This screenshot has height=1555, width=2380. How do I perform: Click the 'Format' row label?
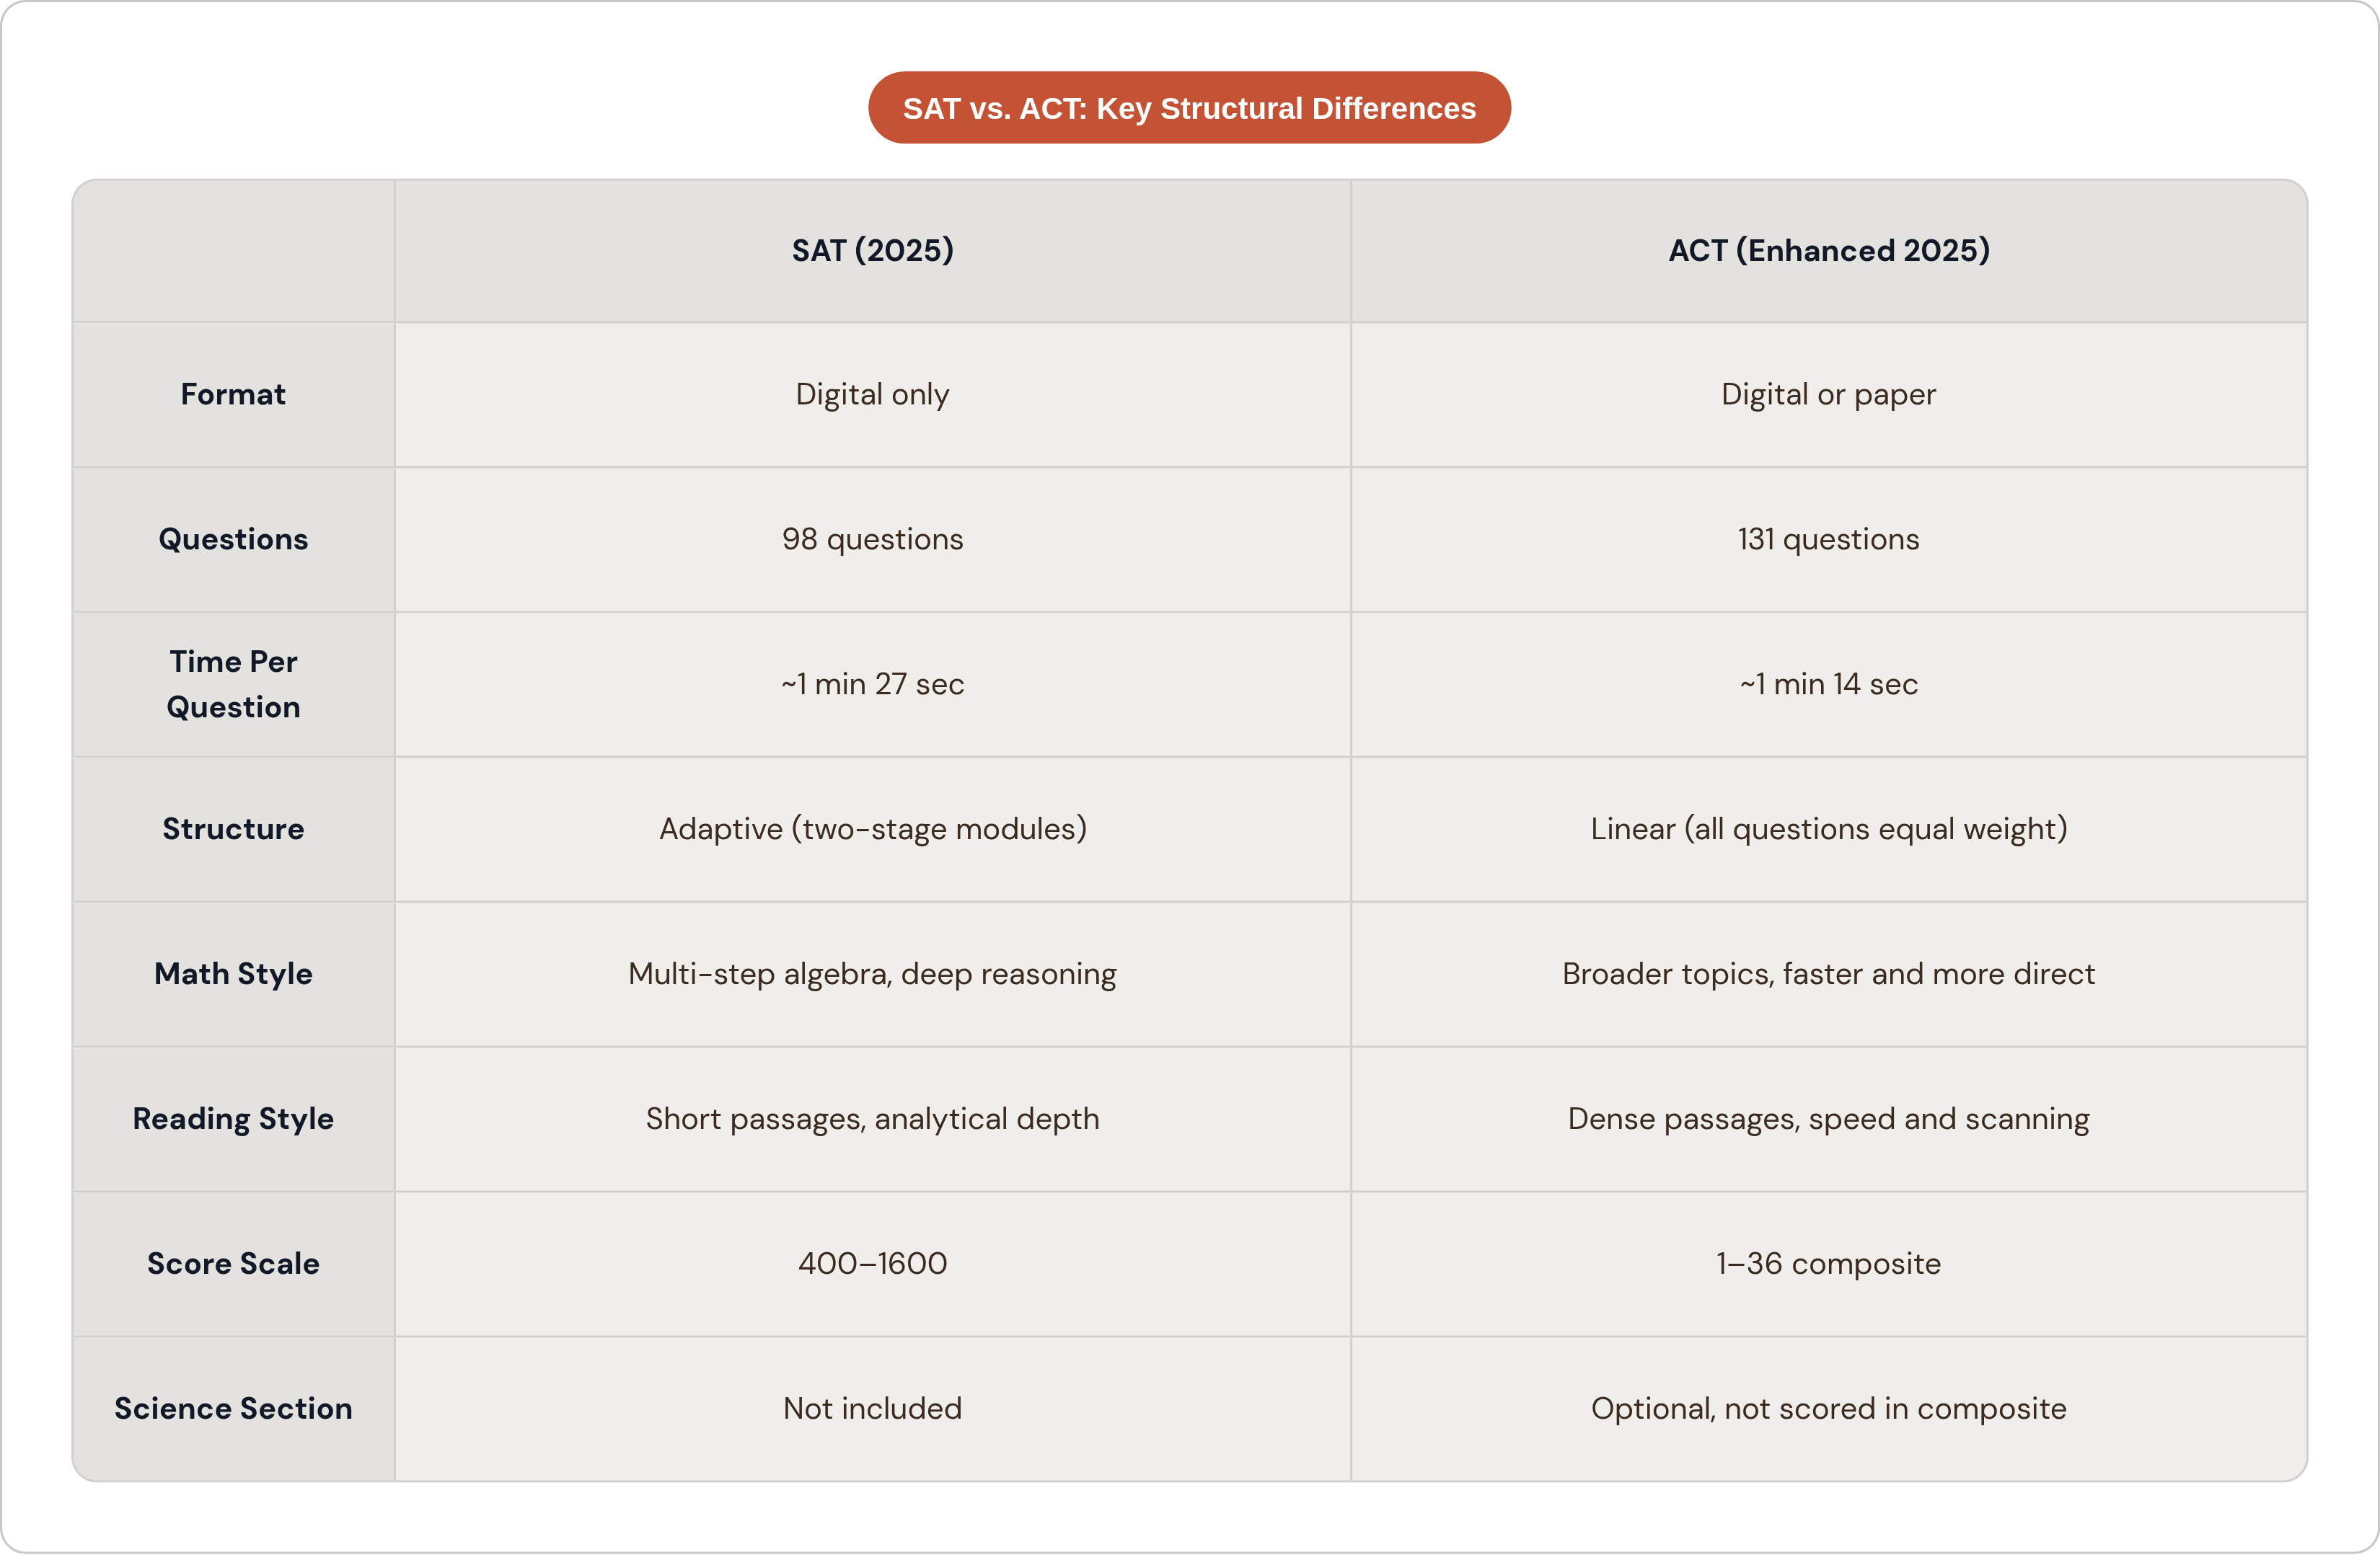click(233, 395)
